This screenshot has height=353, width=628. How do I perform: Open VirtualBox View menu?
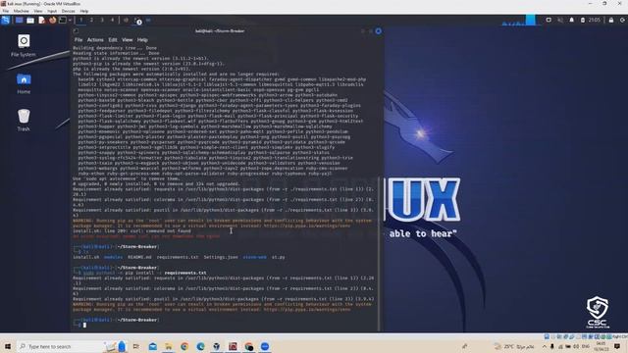point(38,11)
